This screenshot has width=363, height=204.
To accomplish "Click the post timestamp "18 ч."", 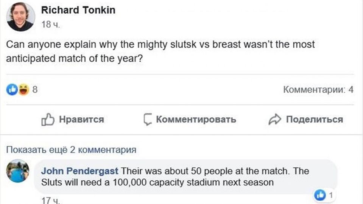I will [50, 25].
